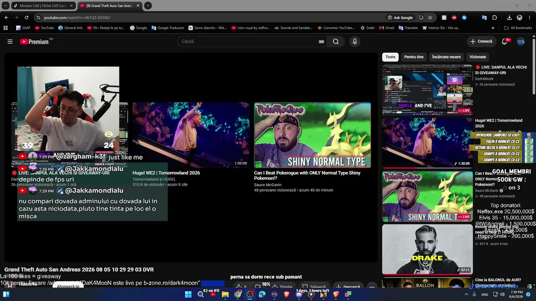The height and width of the screenshot is (301, 536).
Task: Open the YouTube account avatar menu
Action: click(x=521, y=41)
